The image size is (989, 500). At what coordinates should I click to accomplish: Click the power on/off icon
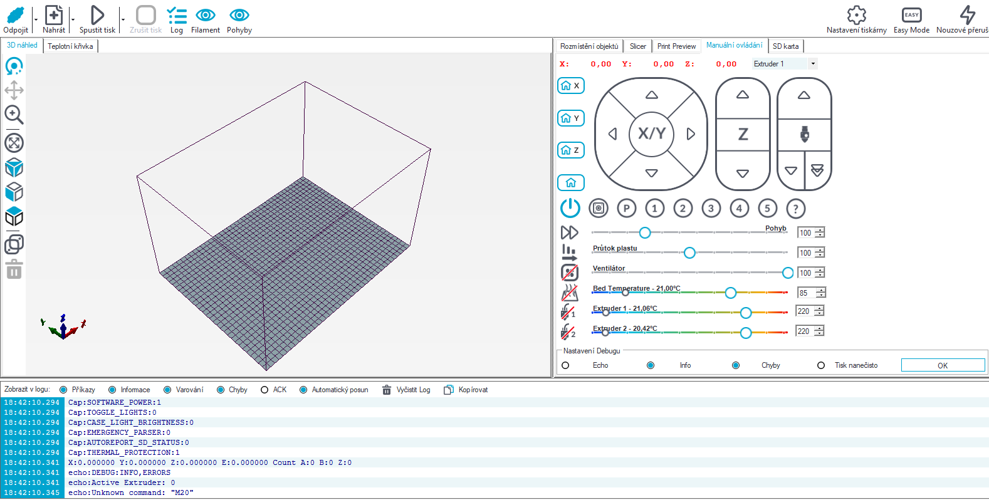coord(570,208)
